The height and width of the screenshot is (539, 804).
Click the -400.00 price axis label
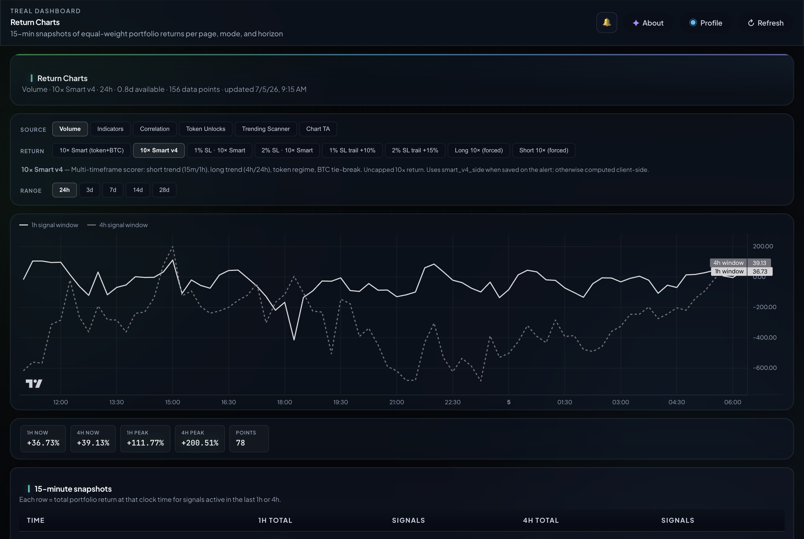click(764, 338)
